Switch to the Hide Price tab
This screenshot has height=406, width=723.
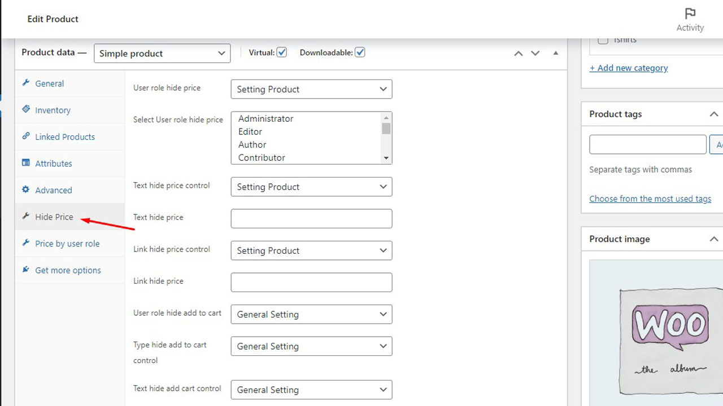[54, 217]
